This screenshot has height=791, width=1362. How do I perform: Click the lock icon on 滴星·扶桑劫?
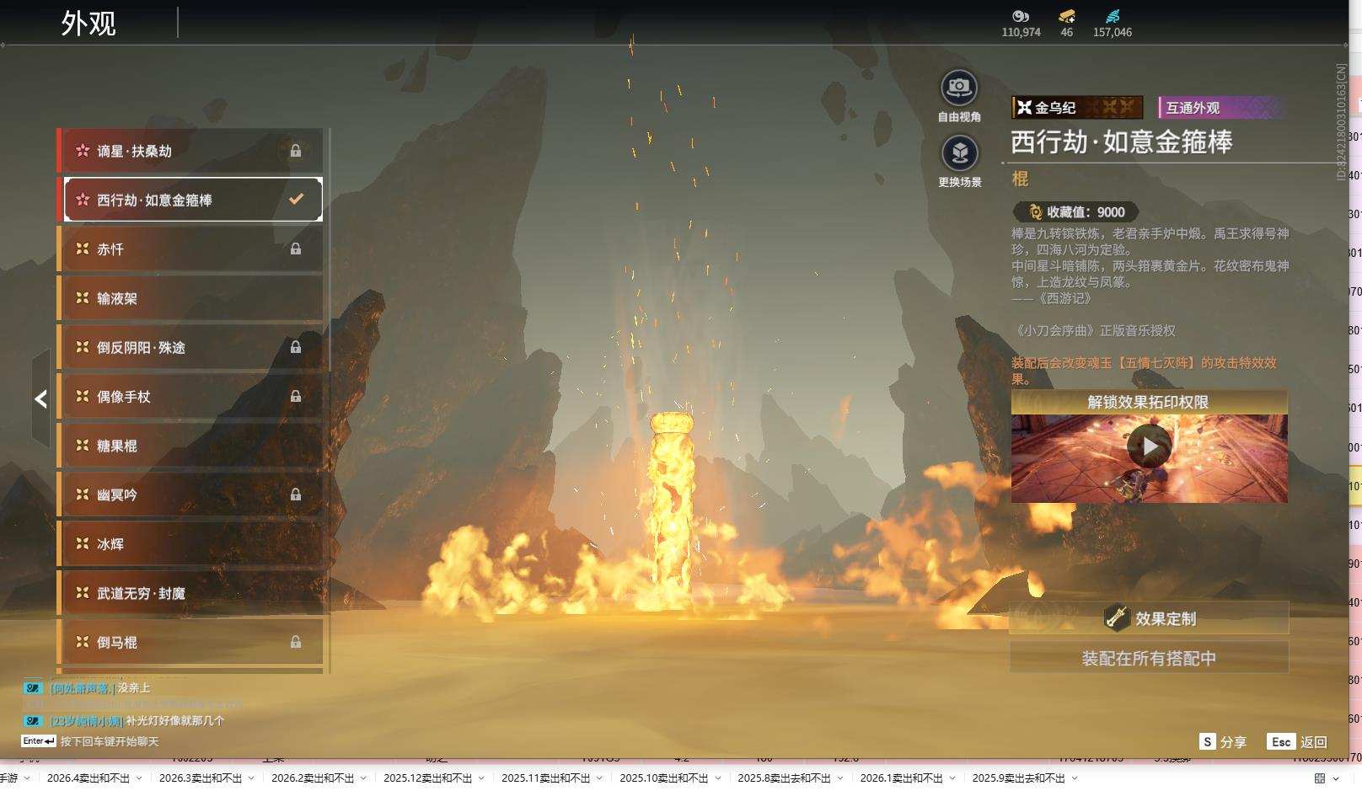click(x=296, y=151)
